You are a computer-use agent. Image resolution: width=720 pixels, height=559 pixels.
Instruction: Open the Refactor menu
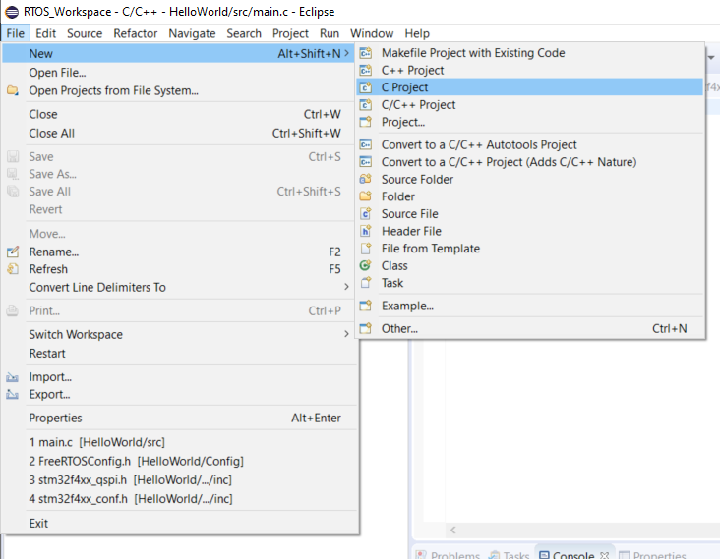[x=136, y=33]
